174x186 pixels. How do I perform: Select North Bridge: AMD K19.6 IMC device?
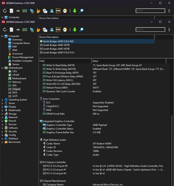96,41
